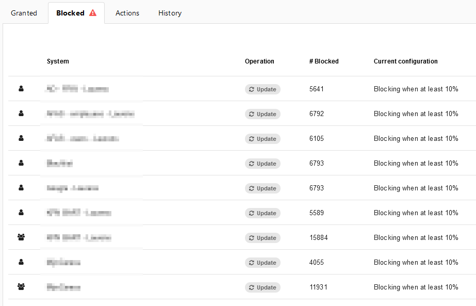476x306 pixels.
Task: Click the Current configuration column header
Action: (x=405, y=61)
